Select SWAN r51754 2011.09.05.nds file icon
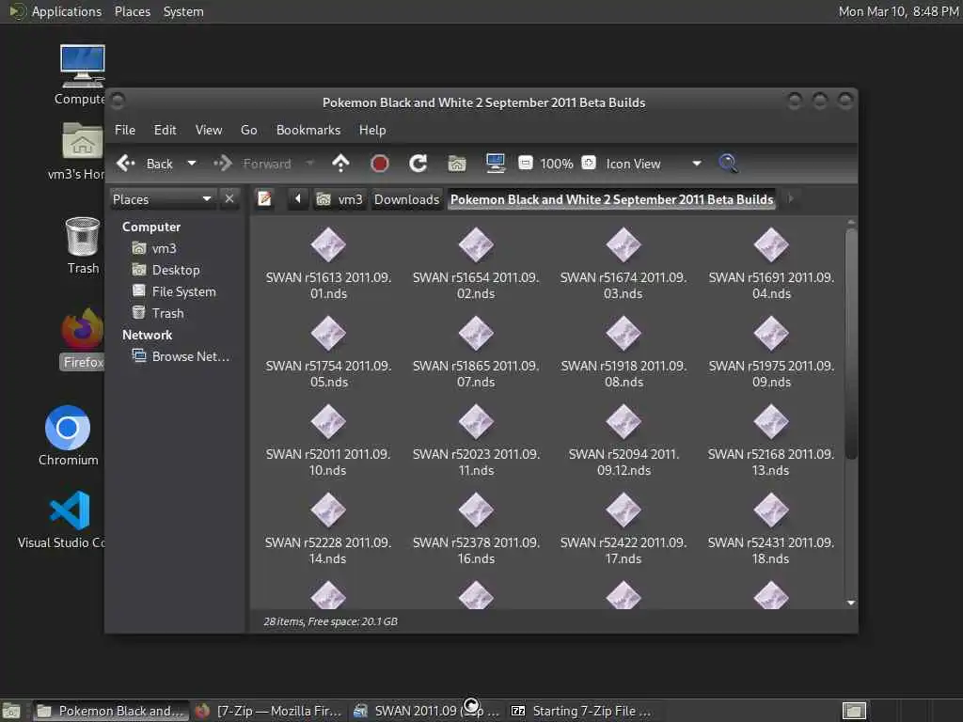This screenshot has width=963, height=722. (x=328, y=334)
